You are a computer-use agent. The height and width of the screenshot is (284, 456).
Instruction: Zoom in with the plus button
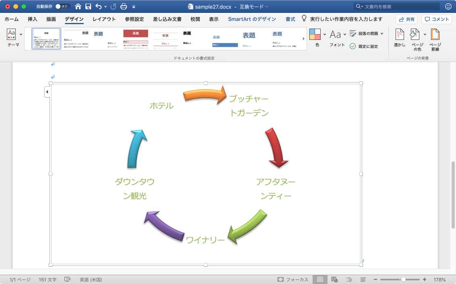click(x=425, y=279)
